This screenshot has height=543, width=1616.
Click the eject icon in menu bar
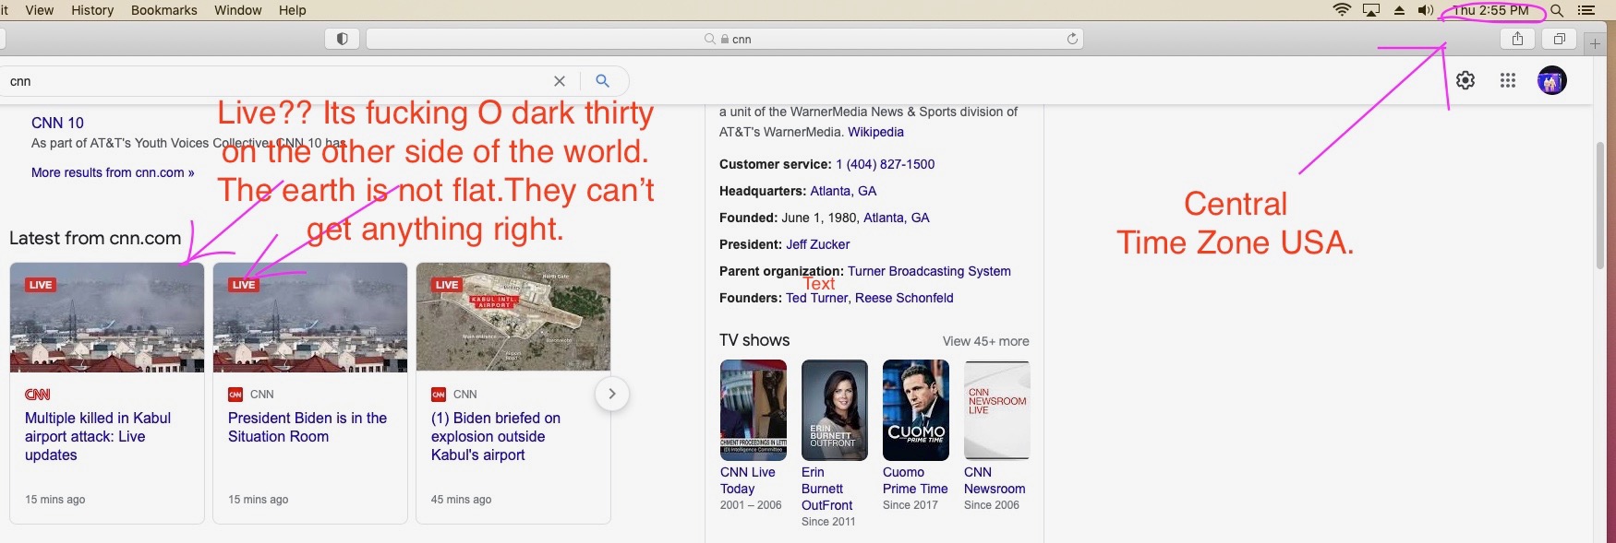pyautogui.click(x=1399, y=10)
